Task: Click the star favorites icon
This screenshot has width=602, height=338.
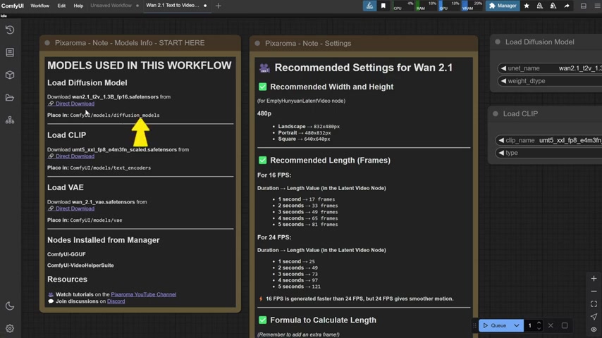Action: (x=527, y=6)
